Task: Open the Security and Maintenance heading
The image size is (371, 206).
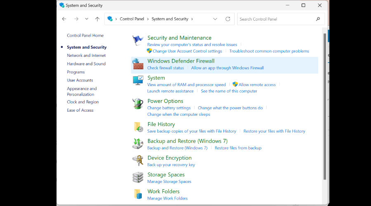Action: coord(179,38)
